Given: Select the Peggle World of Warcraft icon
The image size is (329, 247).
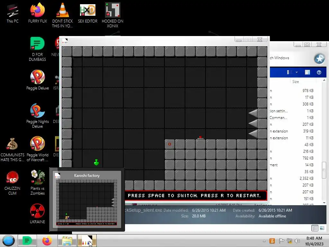Looking at the screenshot, I should 38,149.
